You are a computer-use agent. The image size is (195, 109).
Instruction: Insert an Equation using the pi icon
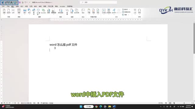point(135,11)
